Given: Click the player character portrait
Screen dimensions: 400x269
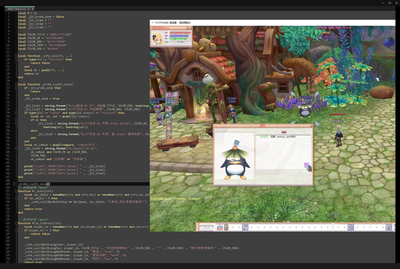Looking at the screenshot, I should (x=158, y=38).
